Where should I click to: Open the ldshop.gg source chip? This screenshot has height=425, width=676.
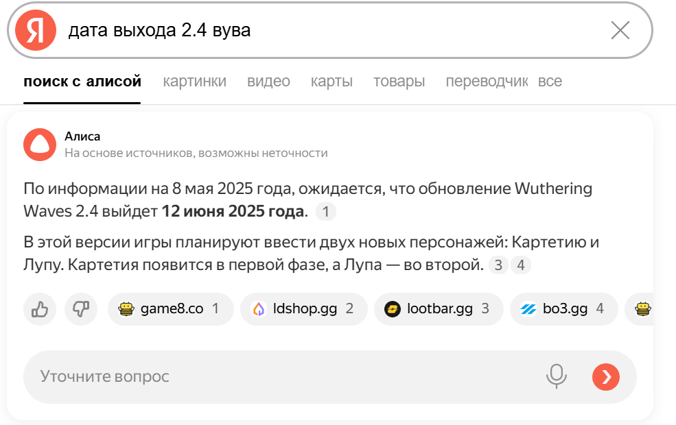pos(303,308)
